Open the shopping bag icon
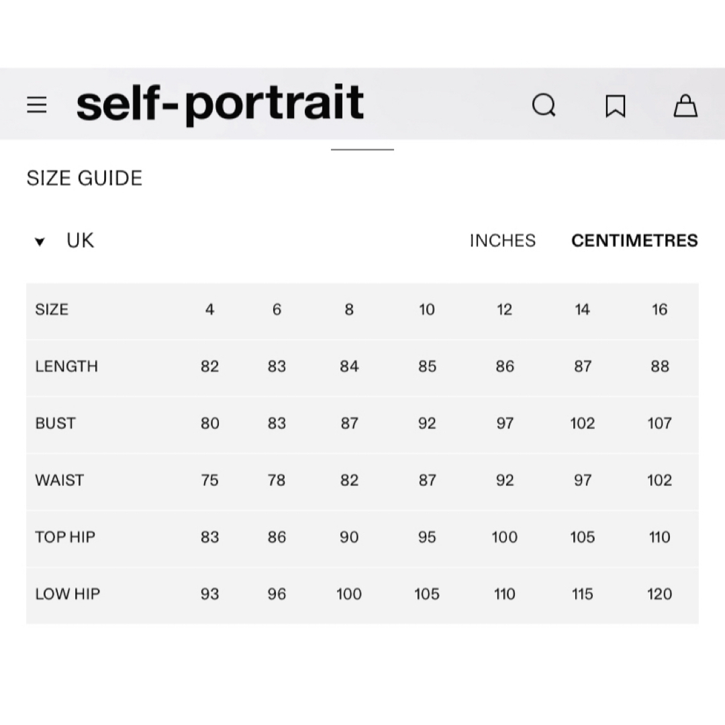 685,105
